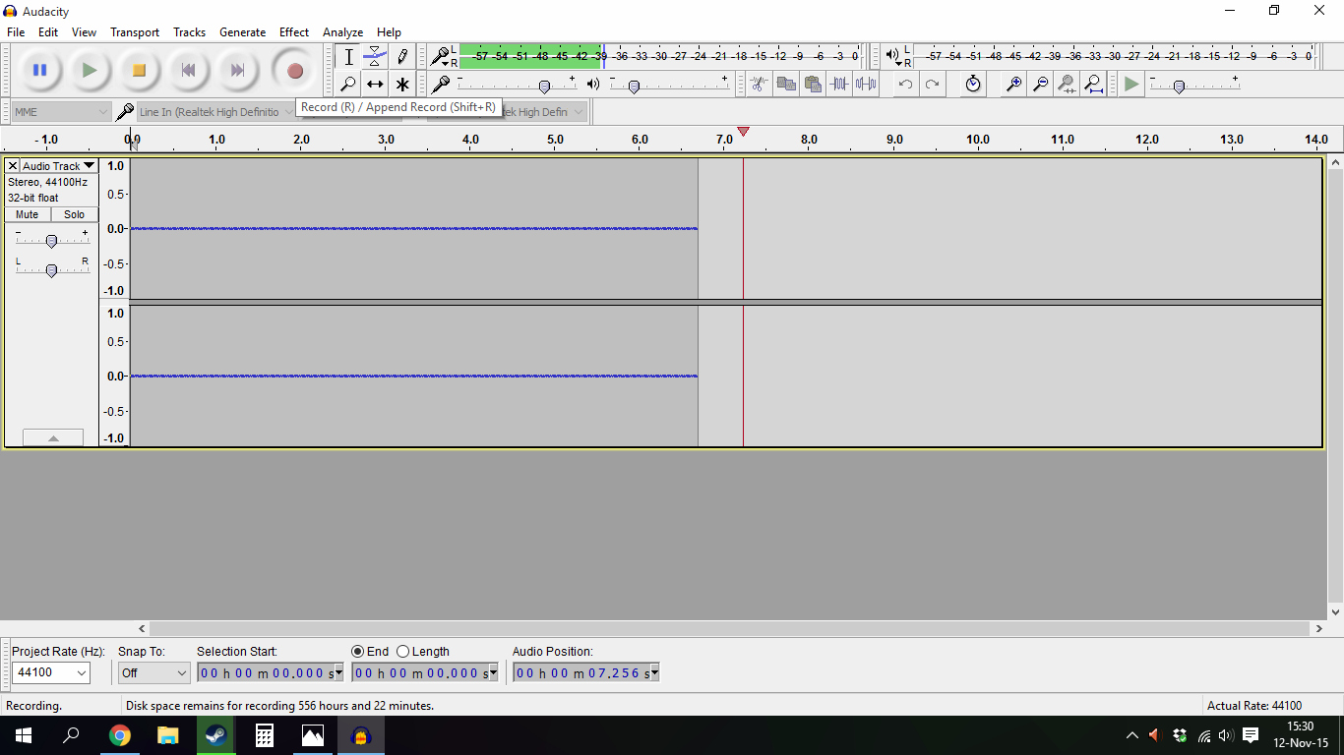1344x755 pixels.
Task: Open the Effect menu
Action: click(293, 32)
